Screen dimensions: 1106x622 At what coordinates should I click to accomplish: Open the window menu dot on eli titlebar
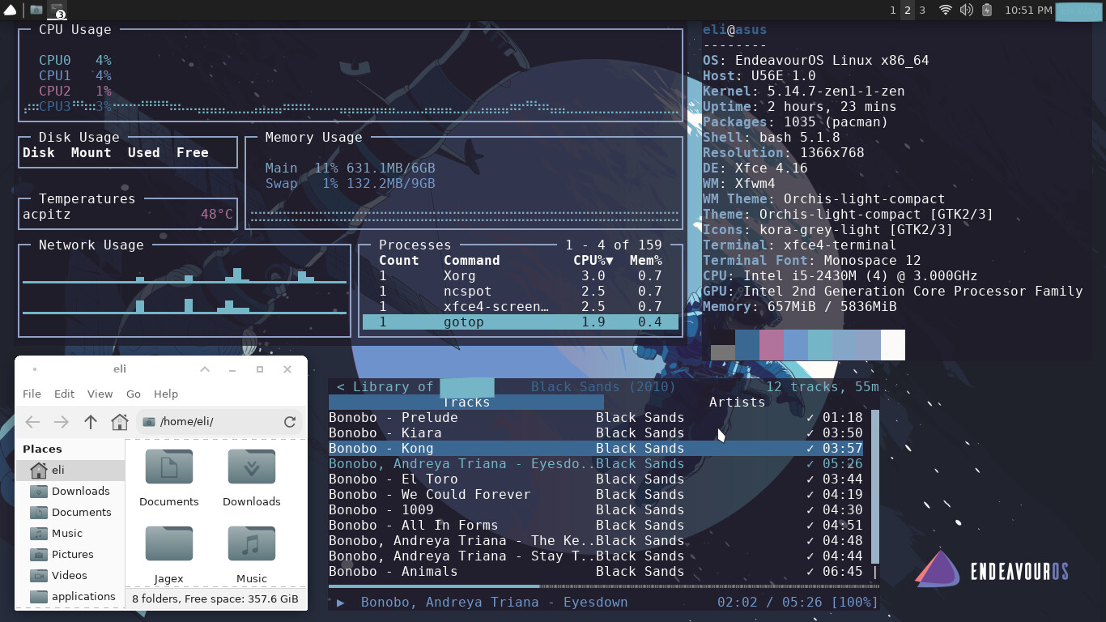[x=35, y=369]
